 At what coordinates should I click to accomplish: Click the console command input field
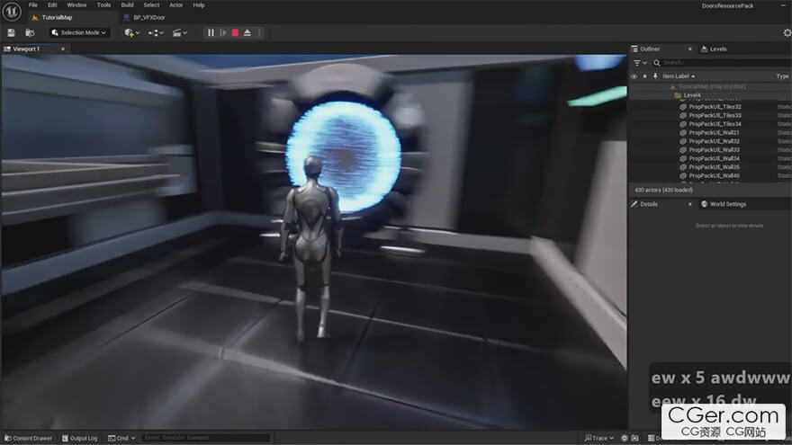pyautogui.click(x=206, y=438)
